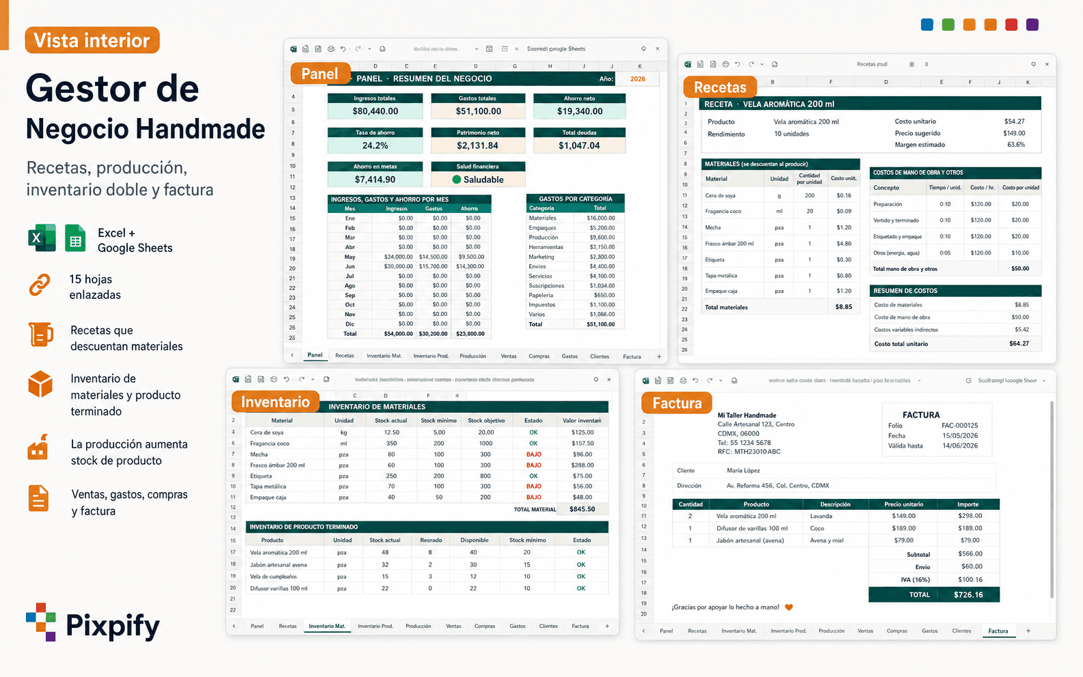1083x677 pixels.
Task: Click the Año 2026 cell in Panel sheet
Action: click(638, 79)
